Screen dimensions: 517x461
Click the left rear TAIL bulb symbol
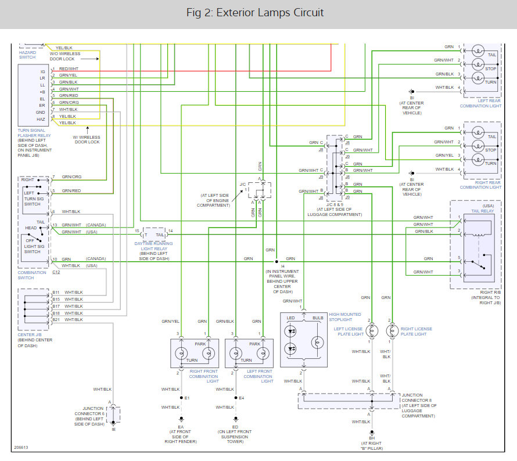point(477,51)
